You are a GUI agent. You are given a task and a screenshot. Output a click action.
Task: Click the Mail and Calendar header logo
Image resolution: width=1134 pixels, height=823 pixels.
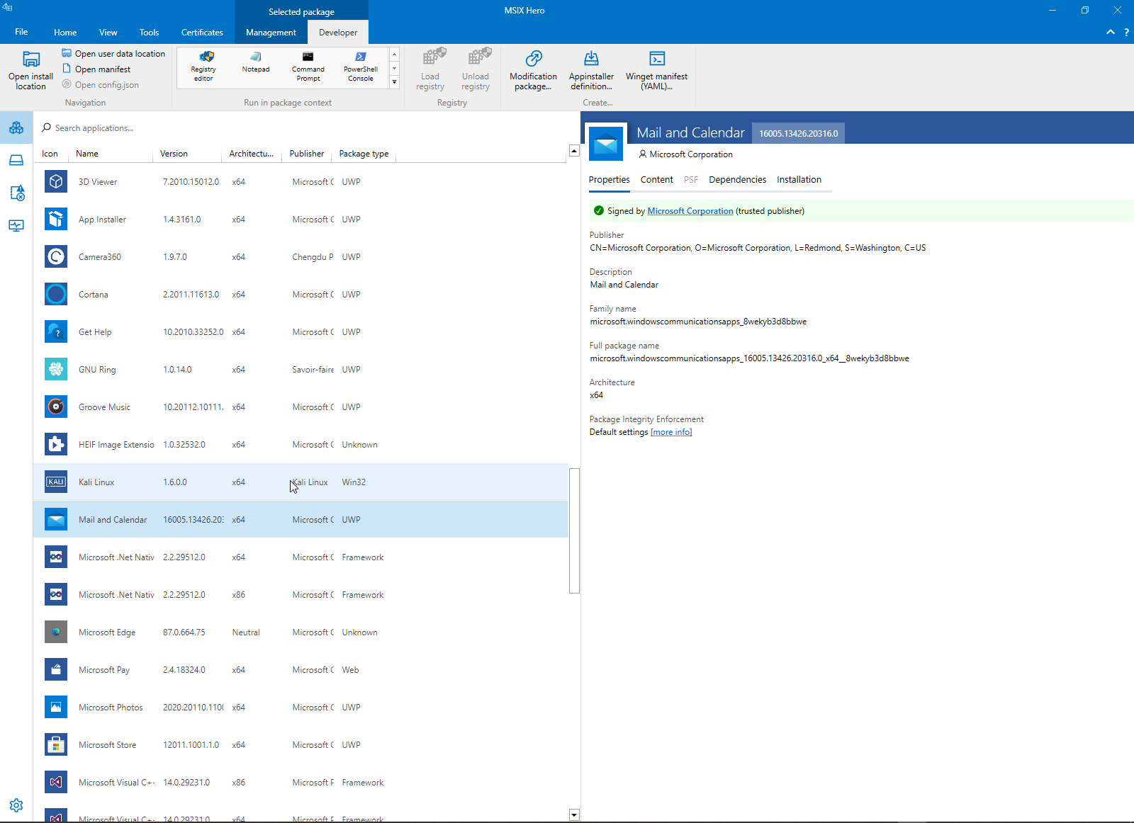(x=606, y=144)
